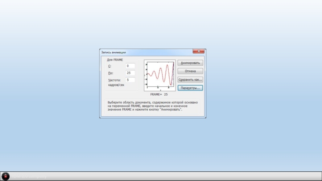Click the кадров/сек label

point(116,85)
